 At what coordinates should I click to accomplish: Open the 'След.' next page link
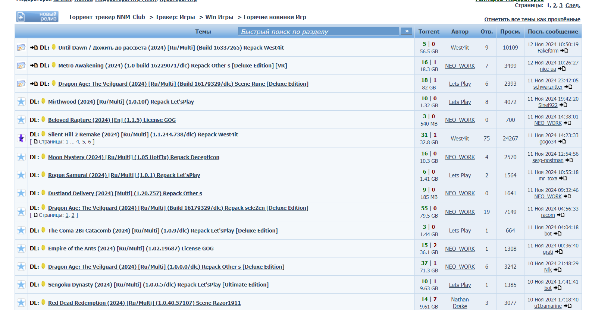[573, 5]
